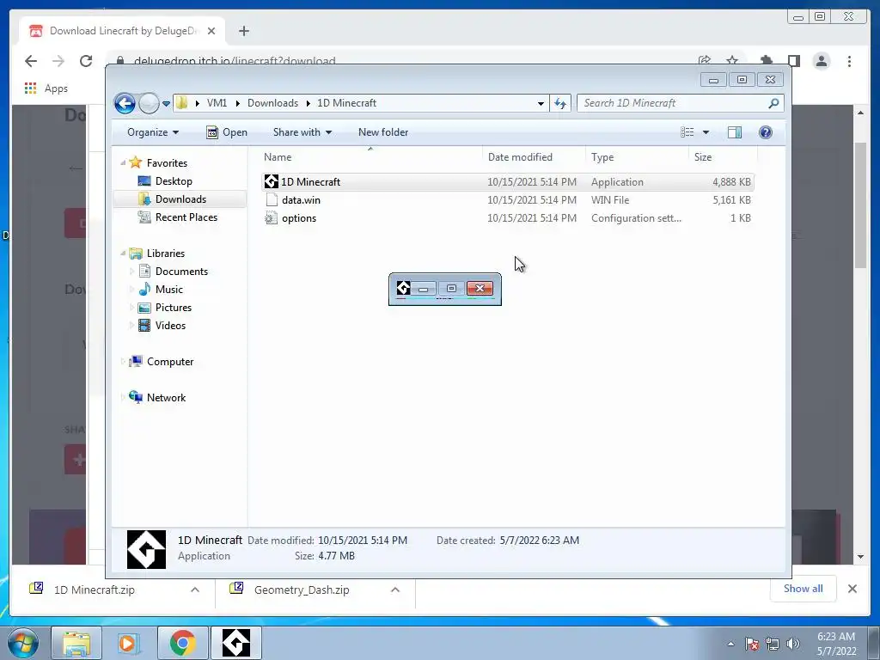Click the large 1D Minecraft thumbnail in details pane

[146, 549]
